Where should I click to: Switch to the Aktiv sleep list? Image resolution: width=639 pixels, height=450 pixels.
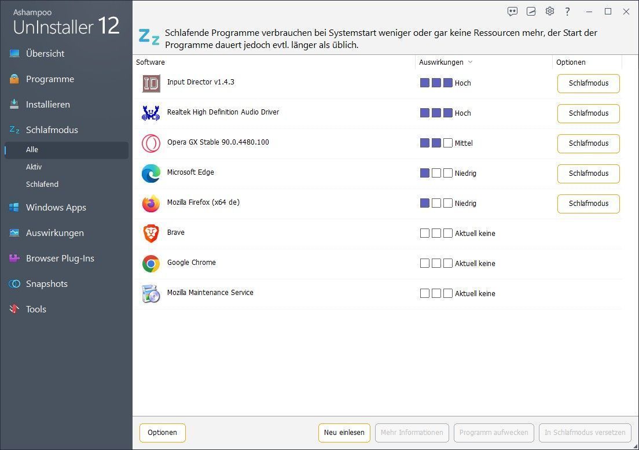click(x=34, y=167)
